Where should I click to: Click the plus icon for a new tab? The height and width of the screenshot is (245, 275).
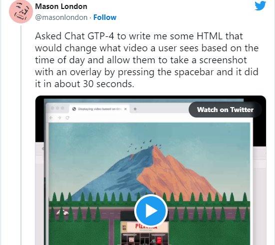tap(135, 109)
